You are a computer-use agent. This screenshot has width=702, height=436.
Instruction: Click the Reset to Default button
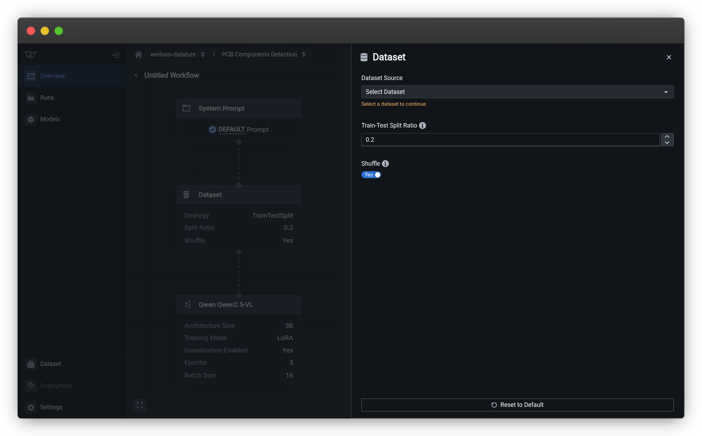pyautogui.click(x=517, y=405)
